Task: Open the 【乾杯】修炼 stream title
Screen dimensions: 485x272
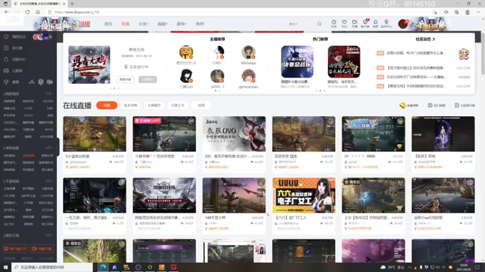Action: (425, 157)
